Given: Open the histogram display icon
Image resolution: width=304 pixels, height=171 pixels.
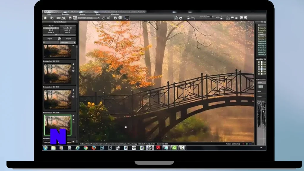Looking at the screenshot, I should point(126,18).
